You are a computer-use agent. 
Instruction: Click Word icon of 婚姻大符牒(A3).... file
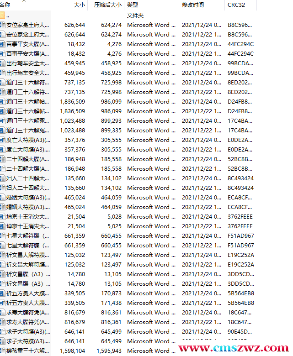coord(2,207)
